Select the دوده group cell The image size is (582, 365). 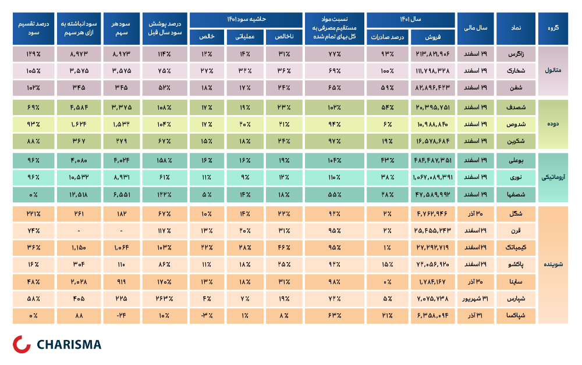(x=553, y=124)
